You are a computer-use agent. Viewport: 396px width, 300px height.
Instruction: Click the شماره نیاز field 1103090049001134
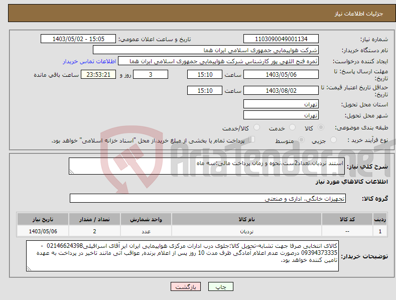point(281,39)
